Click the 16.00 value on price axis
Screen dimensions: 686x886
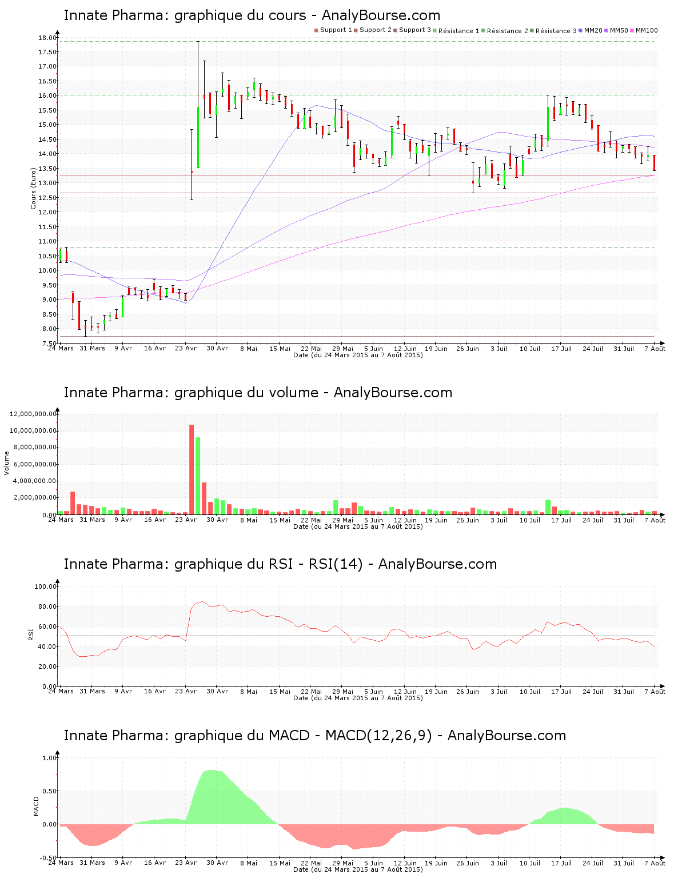click(47, 95)
